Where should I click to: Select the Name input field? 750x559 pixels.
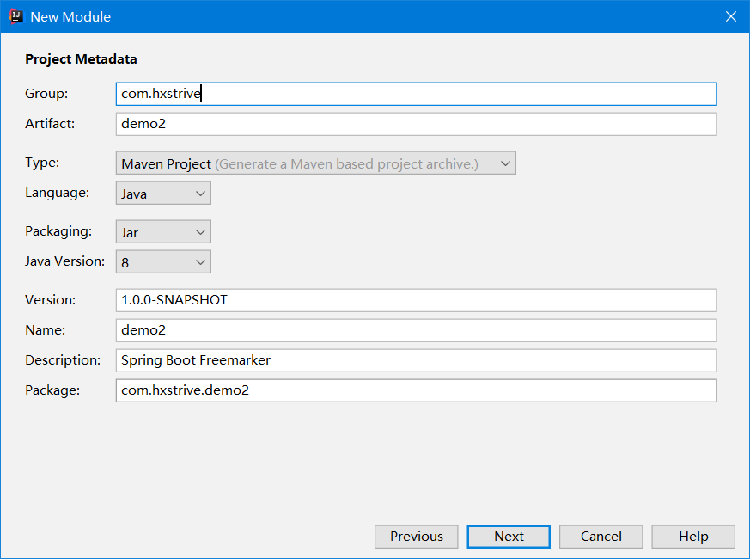(x=416, y=330)
